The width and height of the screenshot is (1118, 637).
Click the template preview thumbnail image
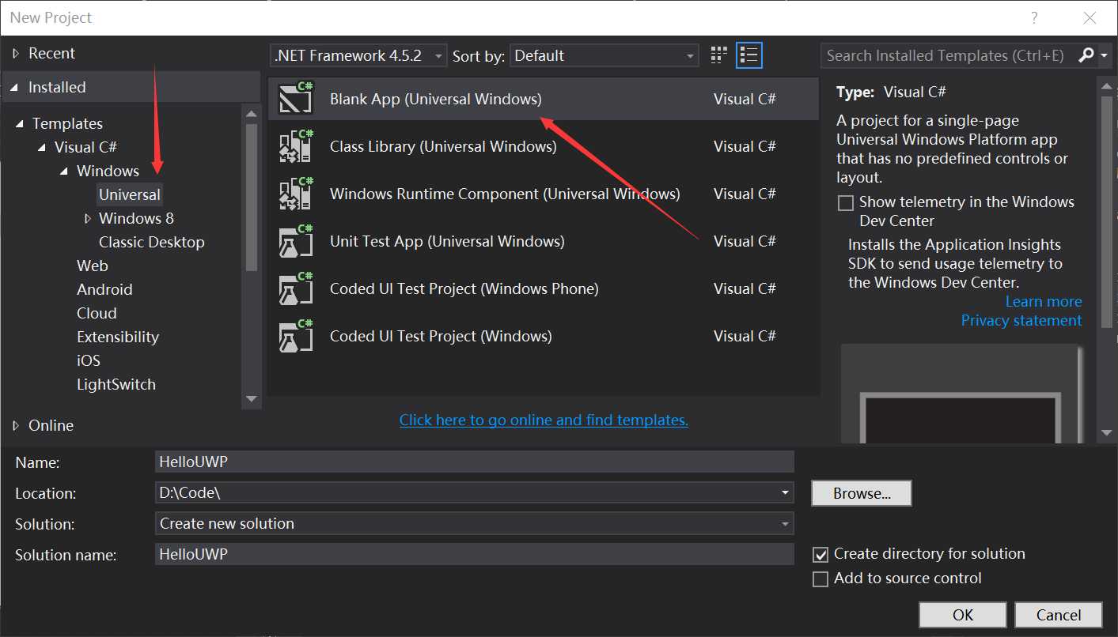[961, 393]
